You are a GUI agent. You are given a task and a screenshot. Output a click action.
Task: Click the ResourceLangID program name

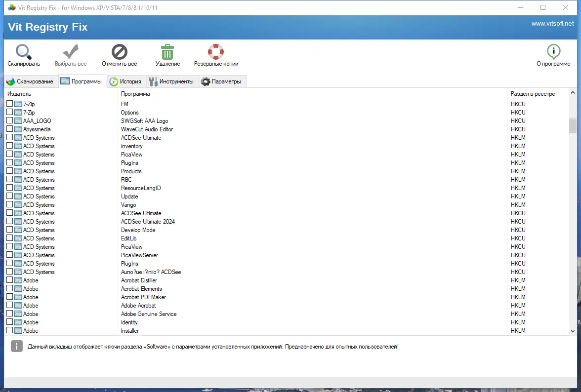[141, 188]
